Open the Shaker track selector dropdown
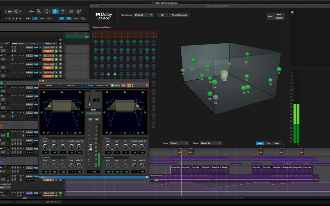Image resolution: width=330 pixels, height=206 pixels. [x=50, y=85]
